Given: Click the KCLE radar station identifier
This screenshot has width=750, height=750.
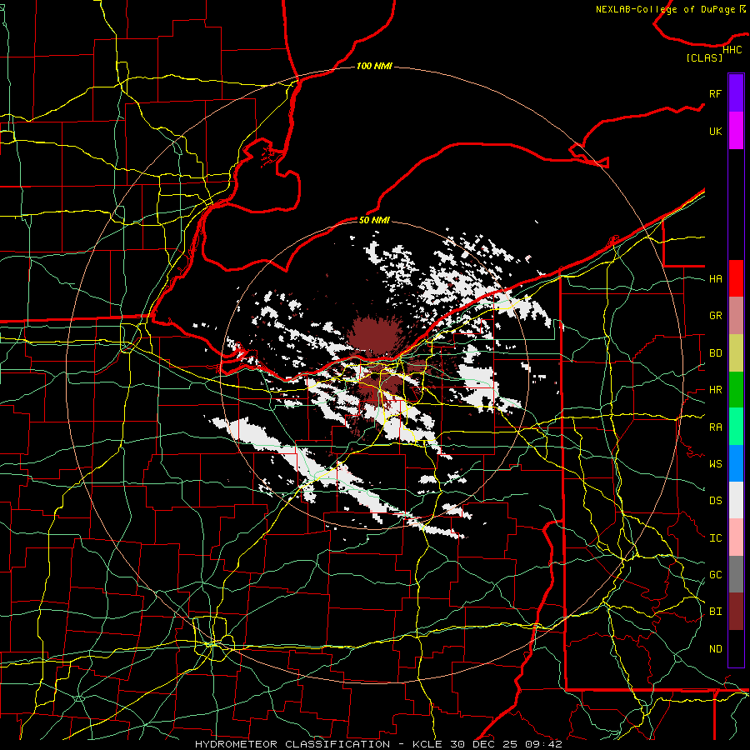Looking at the screenshot, I should click(427, 744).
